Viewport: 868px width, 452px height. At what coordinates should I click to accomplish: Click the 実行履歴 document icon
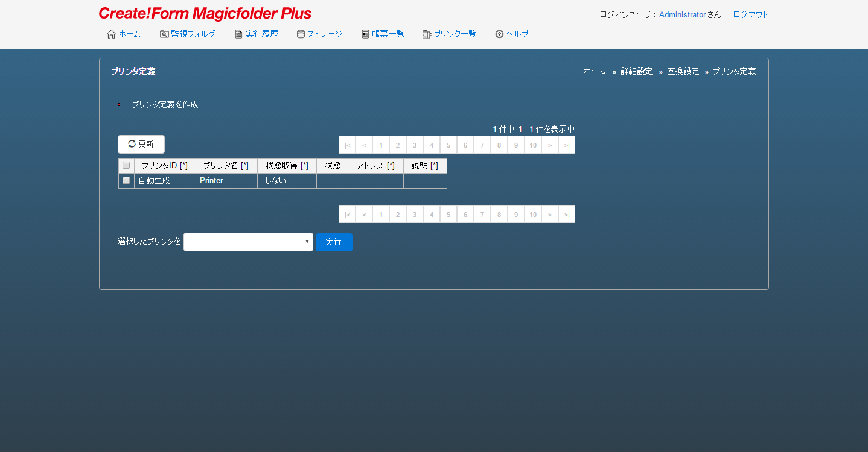tap(239, 34)
